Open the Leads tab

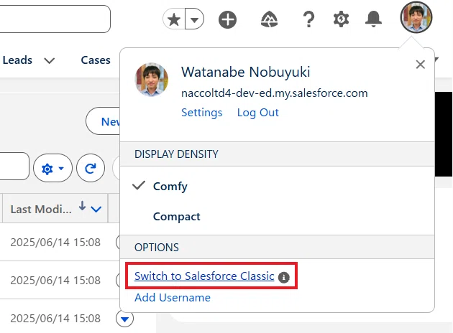click(x=17, y=60)
